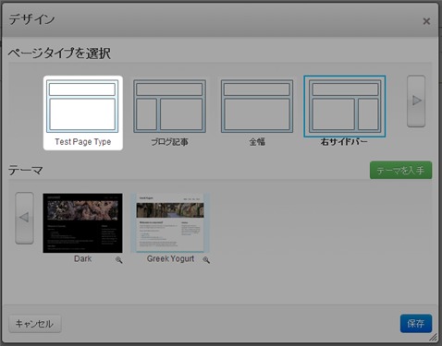This screenshot has height=346, width=442.
Task: Click the テーマを入手 green button
Action: pyautogui.click(x=400, y=170)
